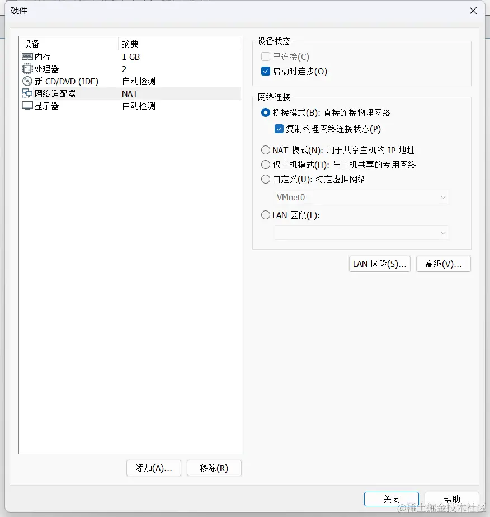490x517 pixels.
Task: Toggle 复制物理网络连接状态(P) checkbox
Action: click(279, 129)
